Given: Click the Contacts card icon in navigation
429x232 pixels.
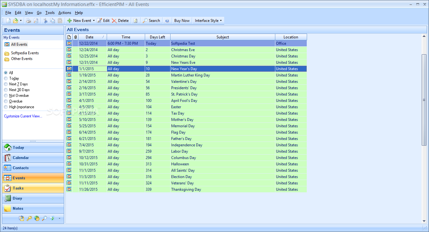Looking at the screenshot, I should pos(8,168).
